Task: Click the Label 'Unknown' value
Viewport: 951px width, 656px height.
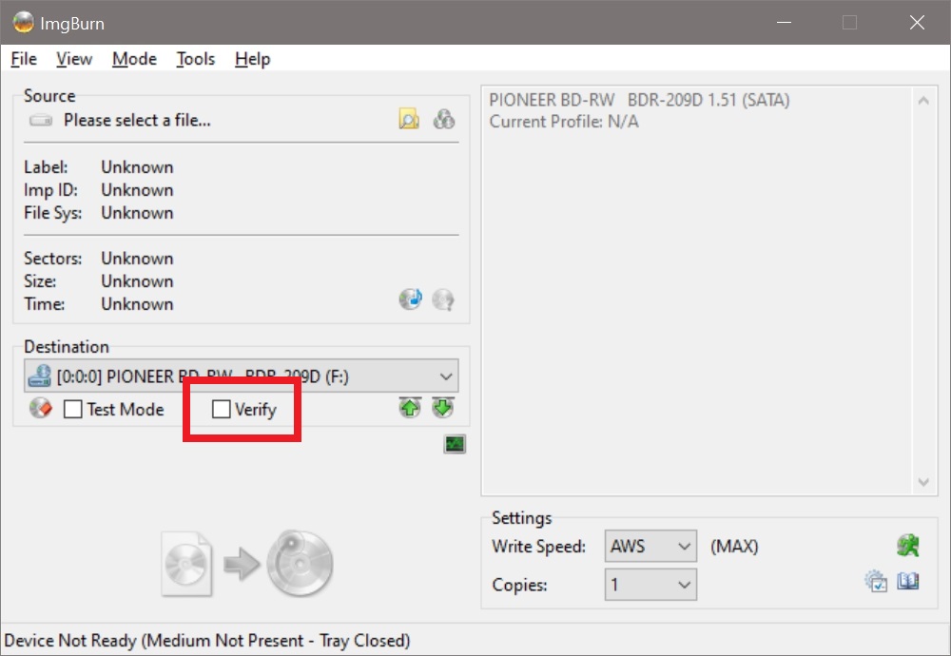Action: [137, 166]
